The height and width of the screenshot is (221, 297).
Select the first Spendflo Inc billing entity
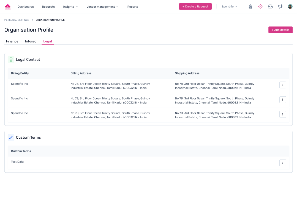pyautogui.click(x=19, y=84)
